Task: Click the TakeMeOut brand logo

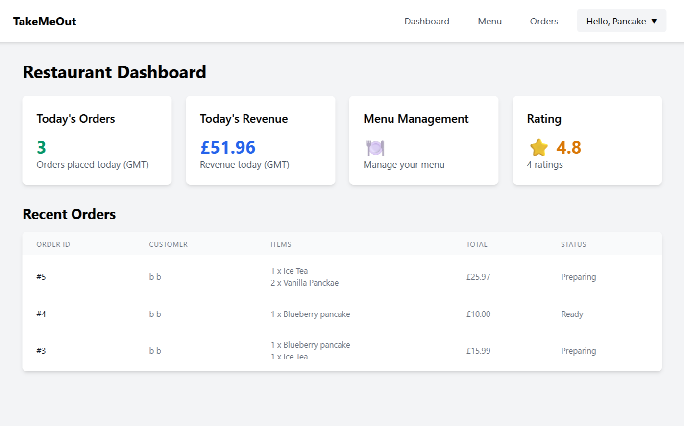Action: pos(45,22)
